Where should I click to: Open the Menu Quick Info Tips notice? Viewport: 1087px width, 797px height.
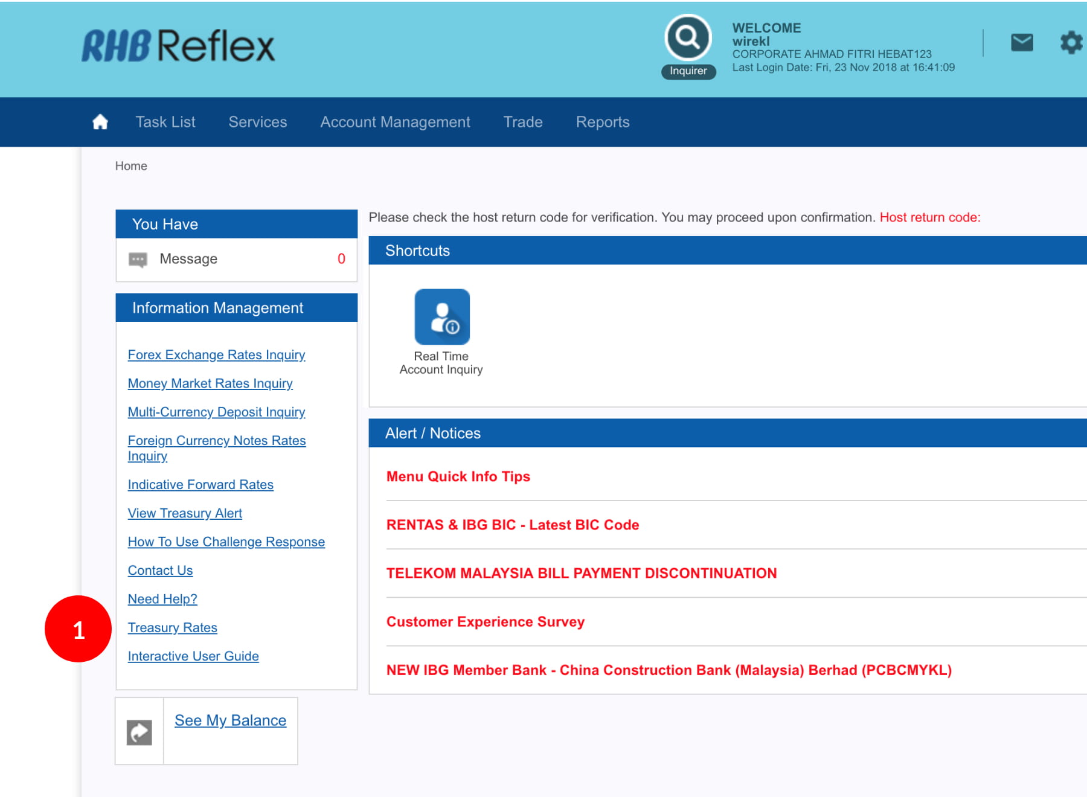(458, 476)
